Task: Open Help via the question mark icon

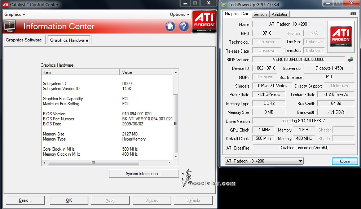Action: coord(184,26)
